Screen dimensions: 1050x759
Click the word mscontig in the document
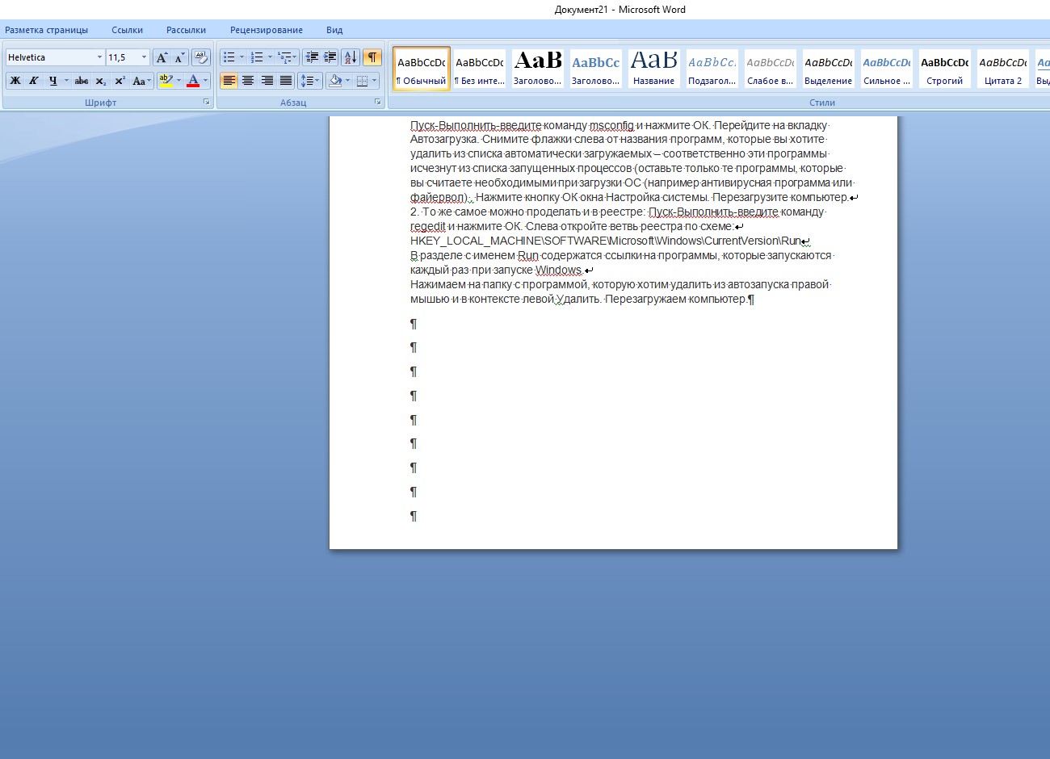[611, 125]
